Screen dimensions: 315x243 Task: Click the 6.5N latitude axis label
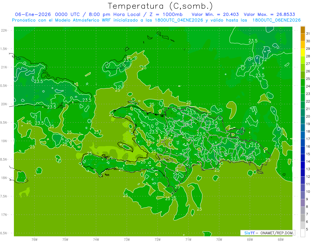(x=4, y=233)
